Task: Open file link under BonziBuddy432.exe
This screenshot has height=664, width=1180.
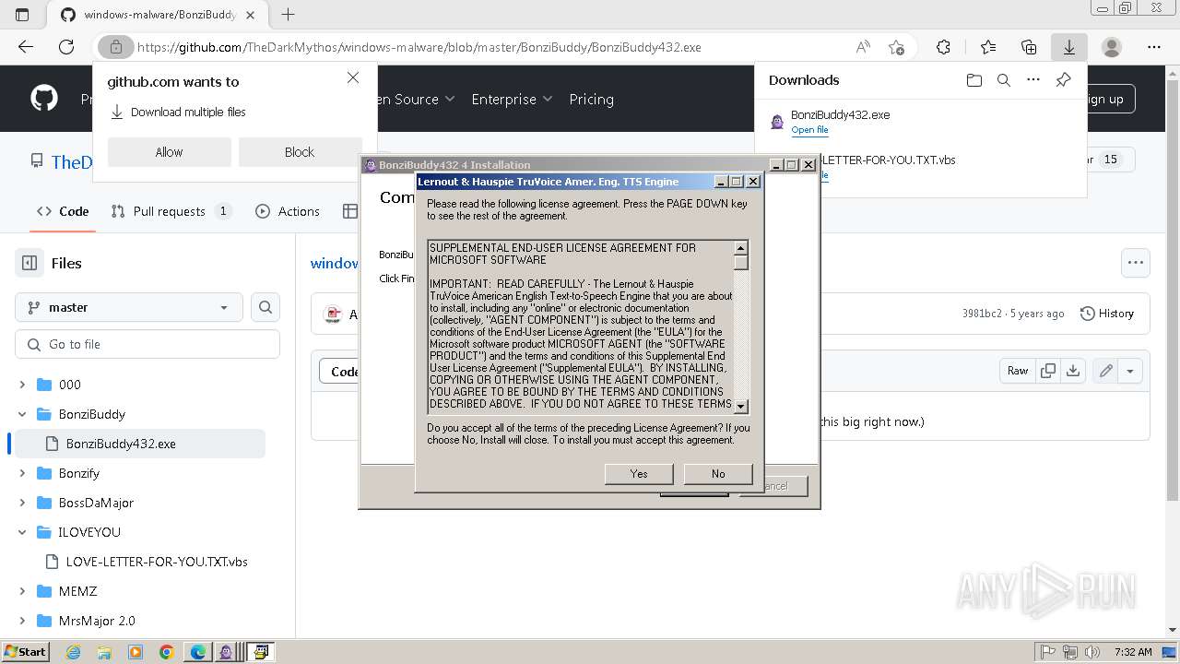Action: (809, 130)
